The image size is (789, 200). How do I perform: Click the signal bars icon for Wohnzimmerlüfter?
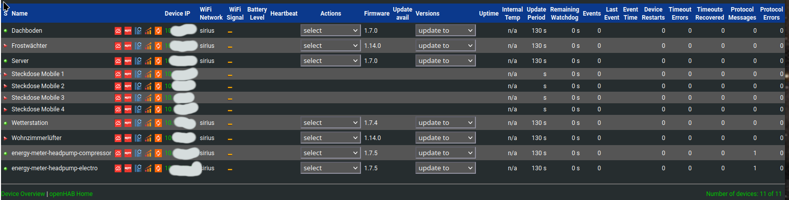coord(148,138)
